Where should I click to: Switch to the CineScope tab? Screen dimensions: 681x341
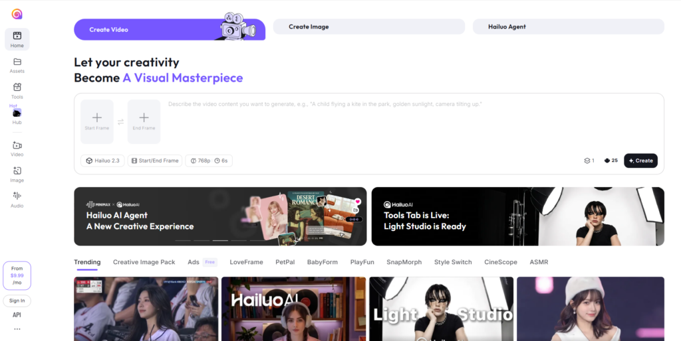point(501,262)
